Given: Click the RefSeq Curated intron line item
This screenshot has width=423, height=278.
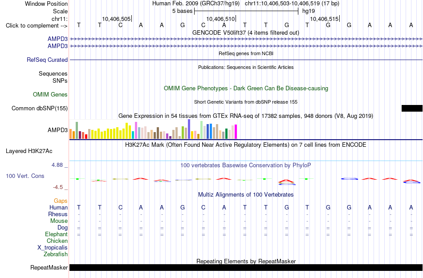Looking at the screenshot, I should [x=246, y=60].
